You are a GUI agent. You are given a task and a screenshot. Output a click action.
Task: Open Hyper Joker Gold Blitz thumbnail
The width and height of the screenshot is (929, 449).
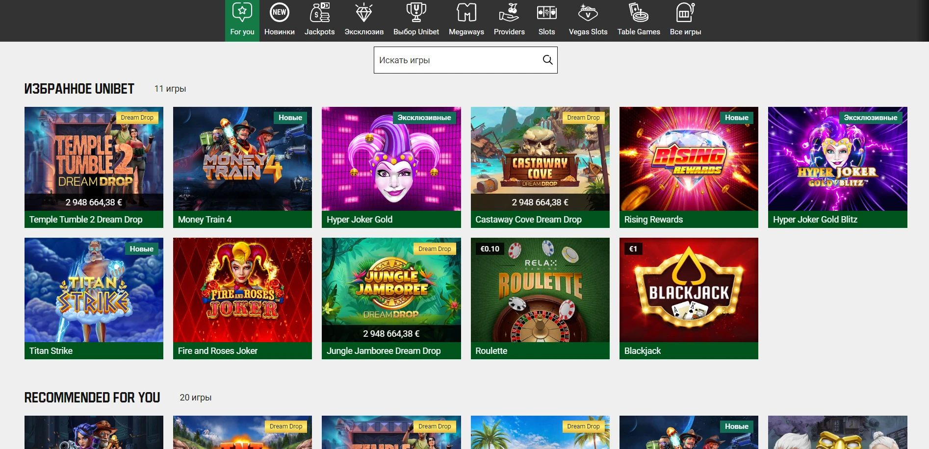(x=838, y=159)
